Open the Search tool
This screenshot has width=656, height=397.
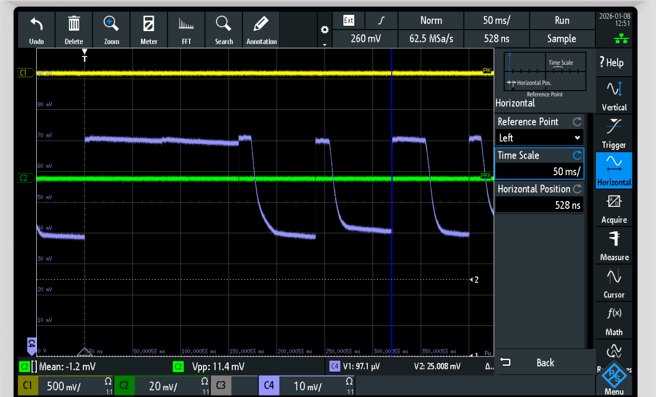tap(224, 24)
